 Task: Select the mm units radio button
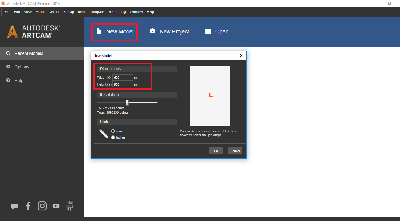[x=113, y=131]
